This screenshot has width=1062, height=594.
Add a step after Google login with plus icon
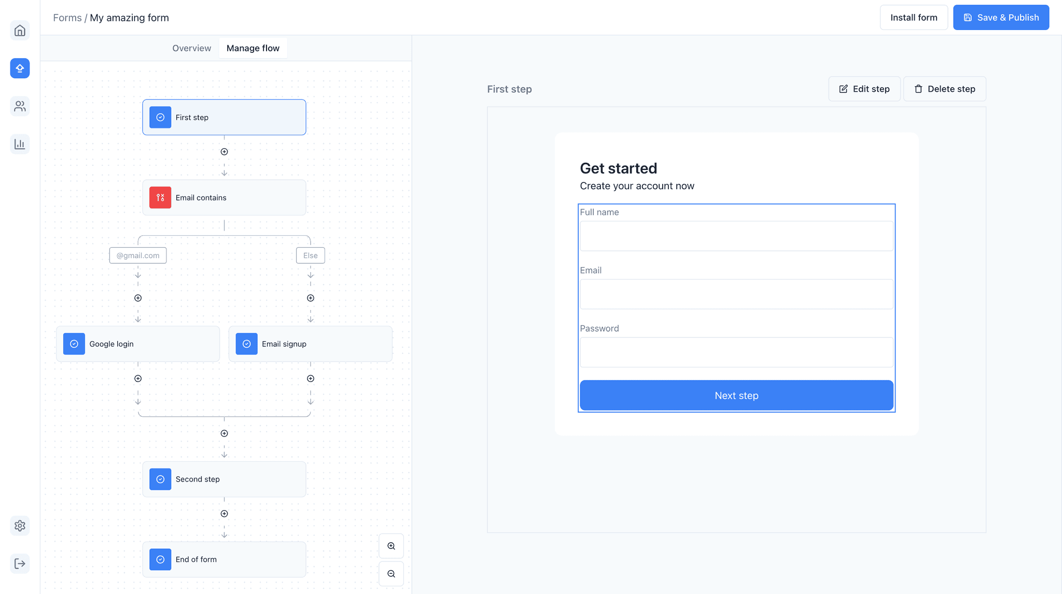point(138,378)
